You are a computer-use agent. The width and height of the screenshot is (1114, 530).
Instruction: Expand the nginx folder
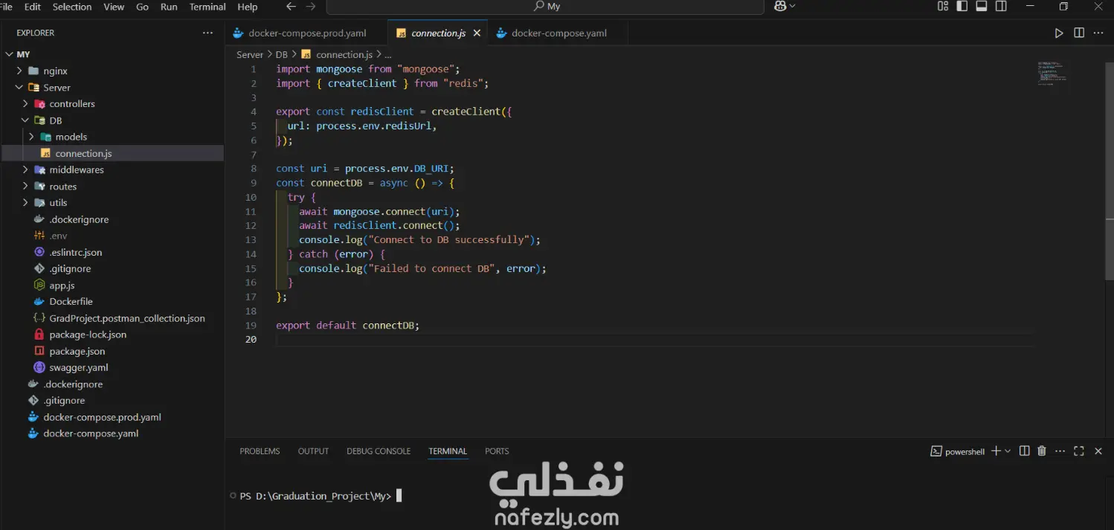point(112,71)
